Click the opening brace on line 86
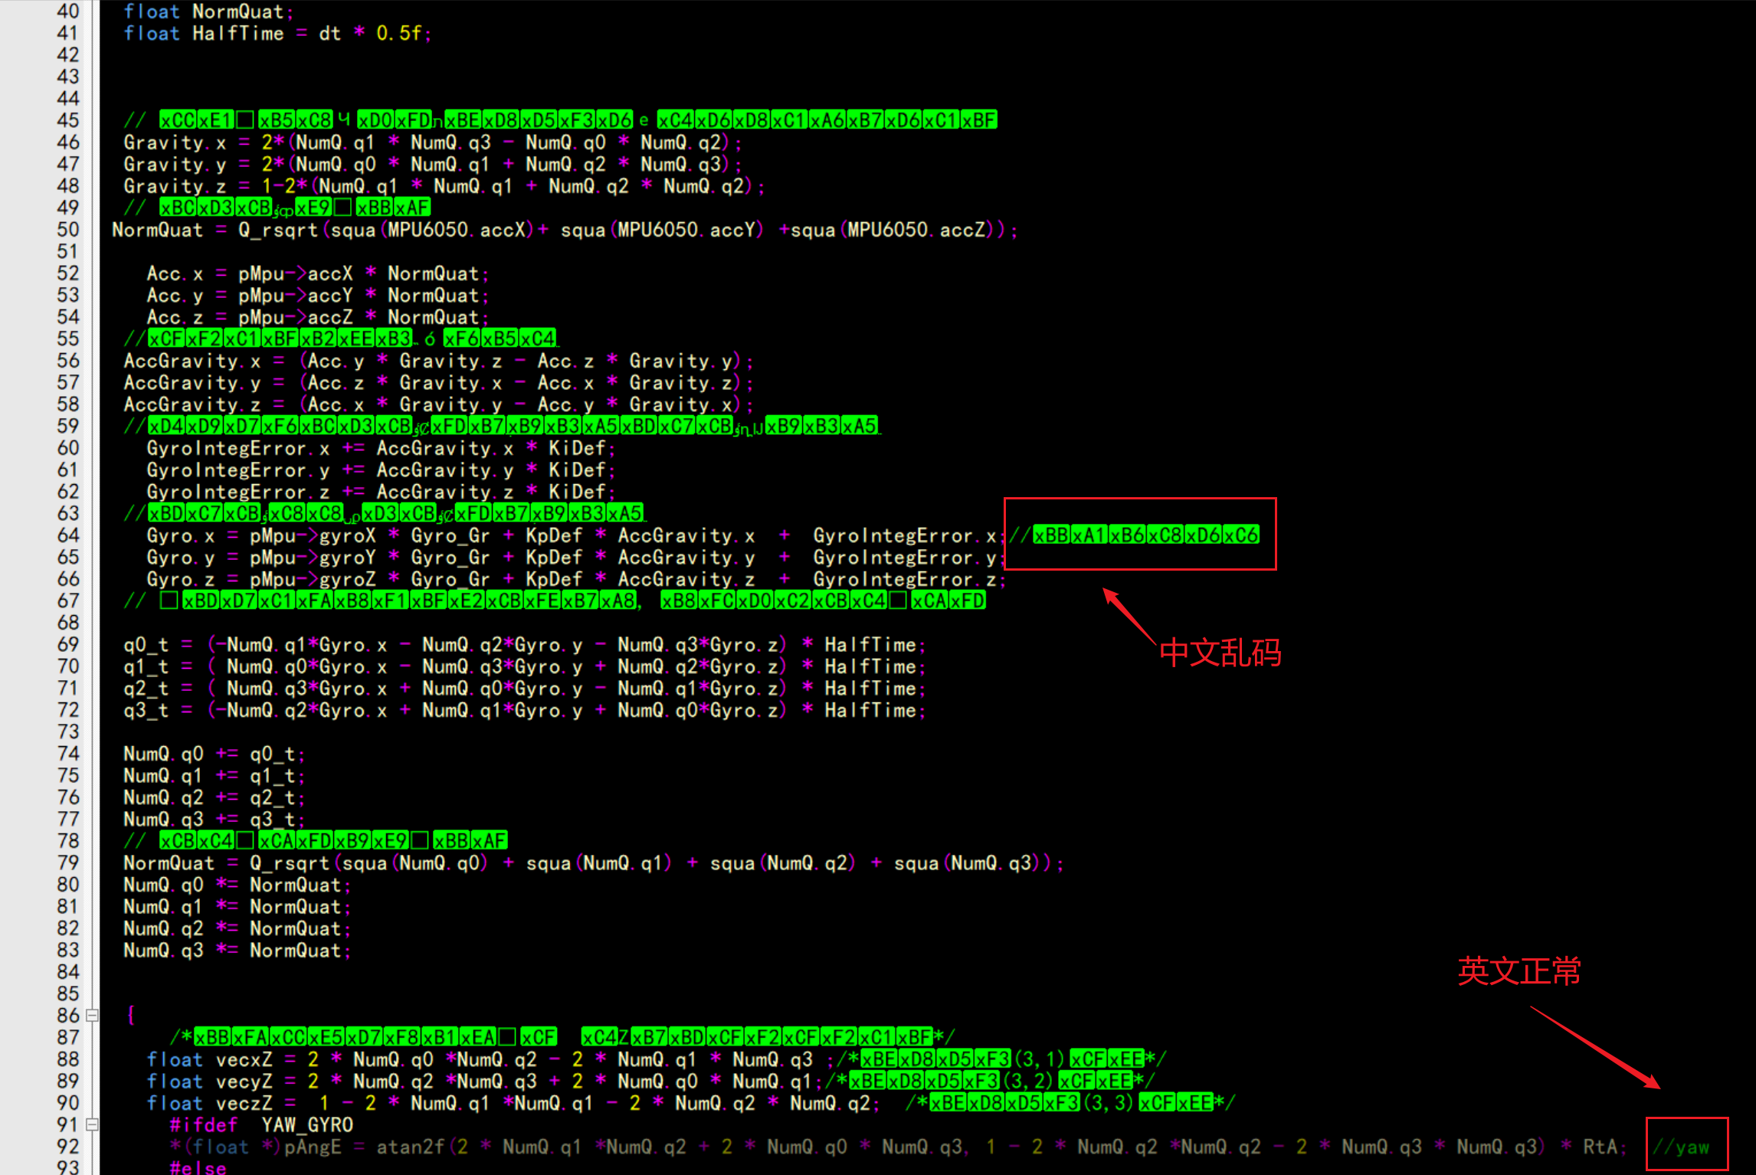 (131, 1016)
